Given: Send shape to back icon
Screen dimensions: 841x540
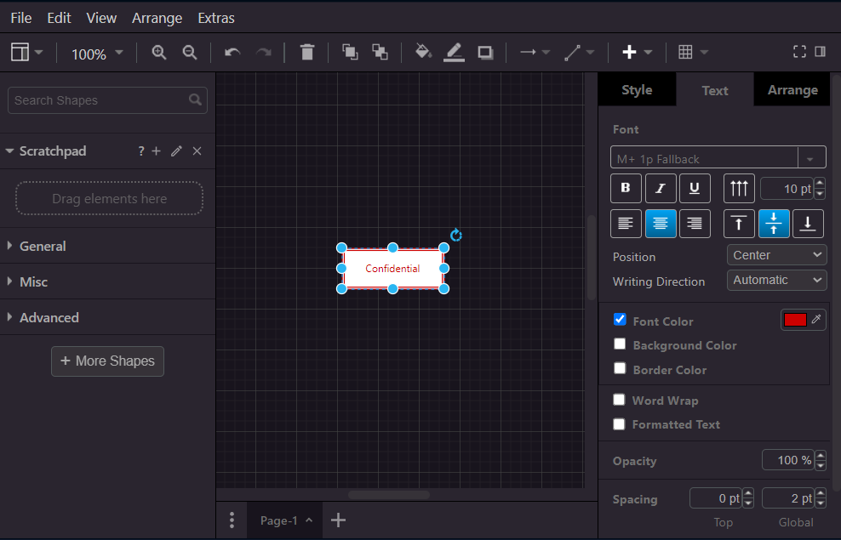Looking at the screenshot, I should click(380, 52).
